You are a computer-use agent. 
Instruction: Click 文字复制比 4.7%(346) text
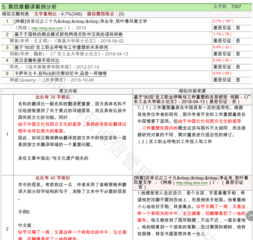coord(58,14)
